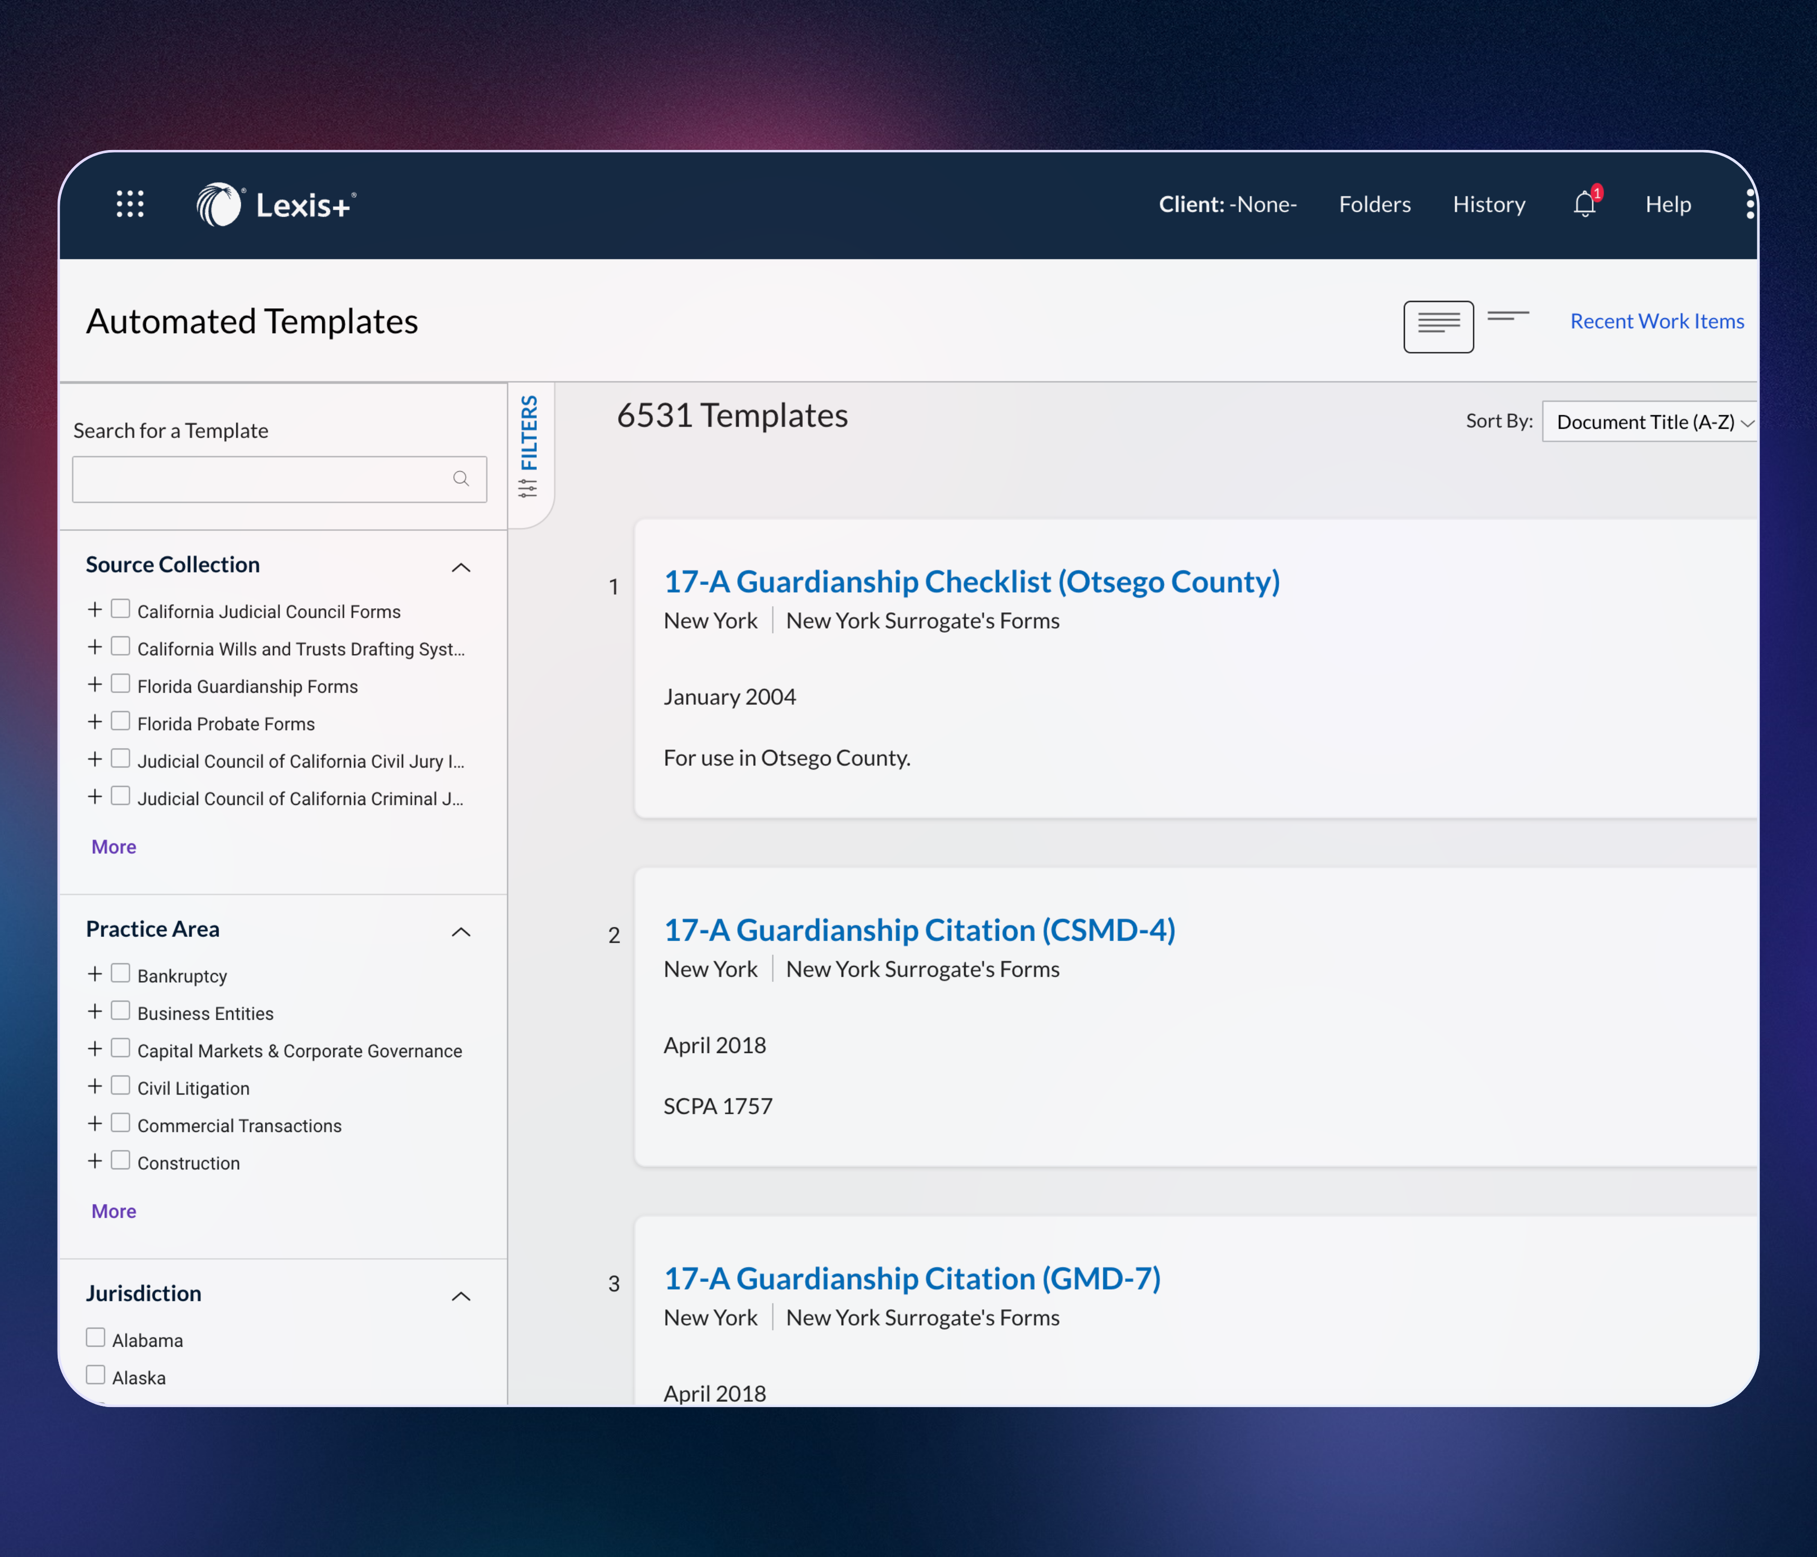Open History in top navigation
This screenshot has width=1817, height=1557.
tap(1488, 204)
